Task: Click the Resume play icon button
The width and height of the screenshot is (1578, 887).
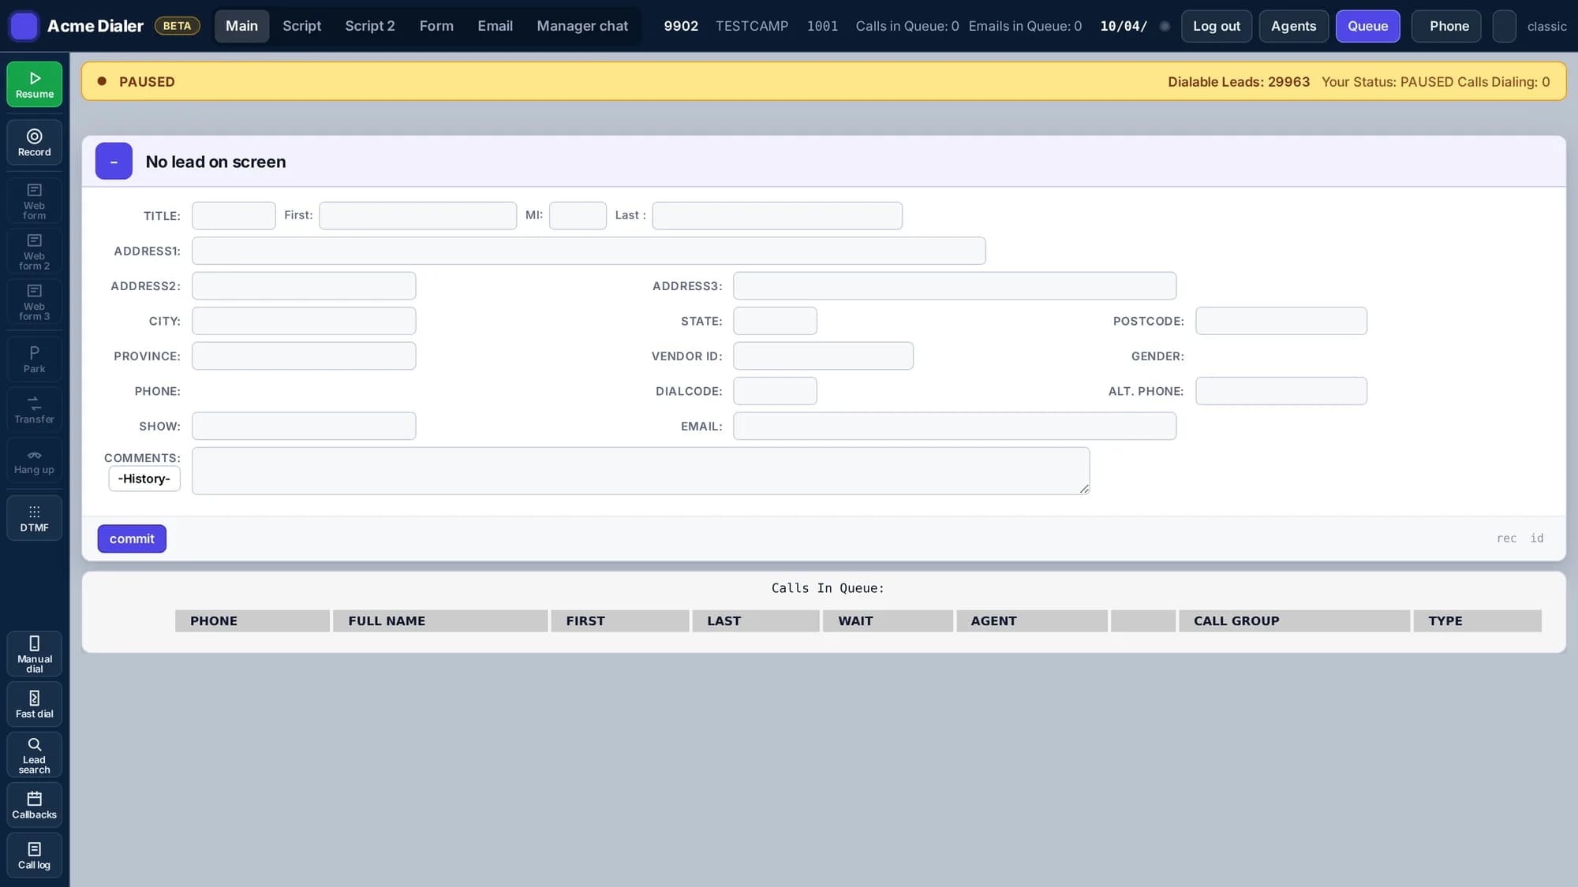Action: pyautogui.click(x=35, y=84)
